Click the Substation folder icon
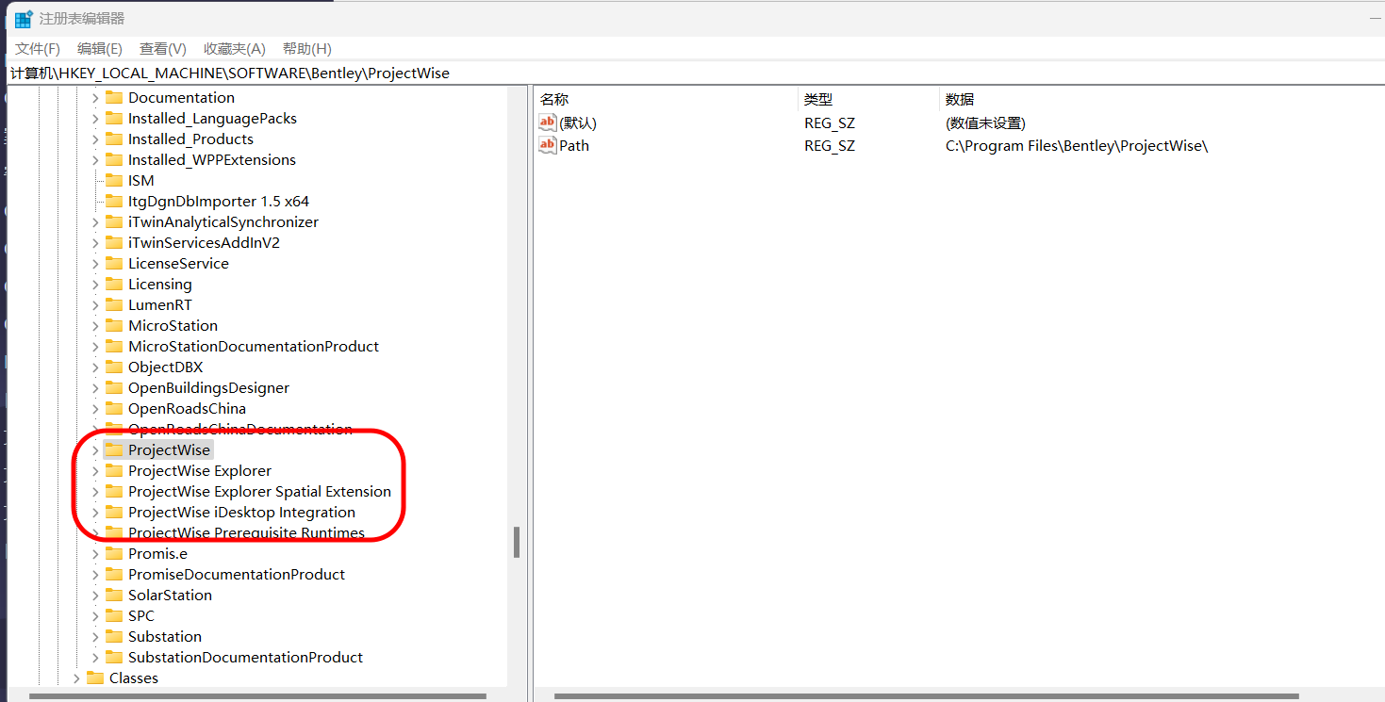 pyautogui.click(x=114, y=636)
